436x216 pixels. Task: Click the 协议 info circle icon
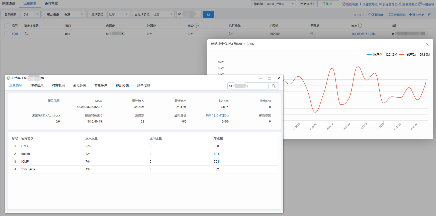point(197,26)
